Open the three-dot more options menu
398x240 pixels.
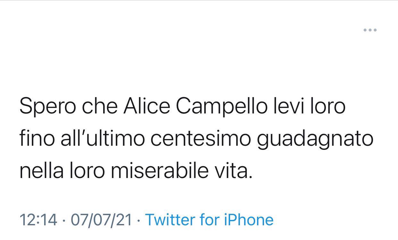coord(370,30)
